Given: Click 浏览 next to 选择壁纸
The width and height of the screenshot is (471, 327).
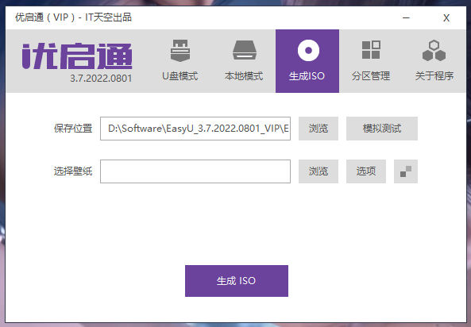Looking at the screenshot, I should [x=319, y=171].
